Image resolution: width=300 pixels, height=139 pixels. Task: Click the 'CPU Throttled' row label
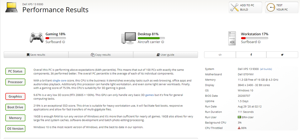(x=214, y=128)
